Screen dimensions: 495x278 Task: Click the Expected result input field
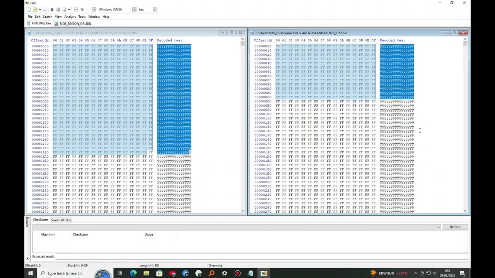261,257
